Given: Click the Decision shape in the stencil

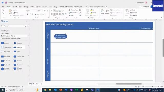Looking at the screenshot, I should pos(18,43).
